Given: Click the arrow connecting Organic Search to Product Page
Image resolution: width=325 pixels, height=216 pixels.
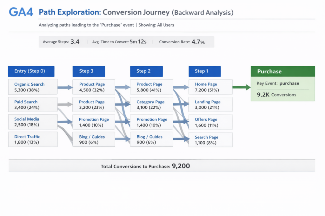Looking at the screenshot, I should click(64, 87).
